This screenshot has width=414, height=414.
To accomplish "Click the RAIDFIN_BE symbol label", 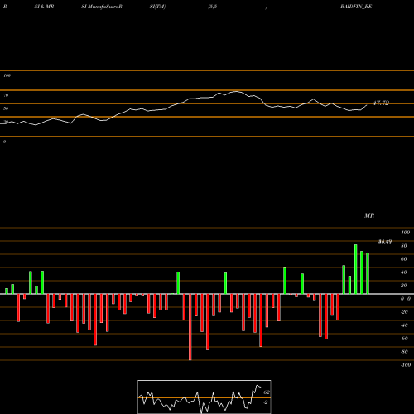I will coord(356,7).
